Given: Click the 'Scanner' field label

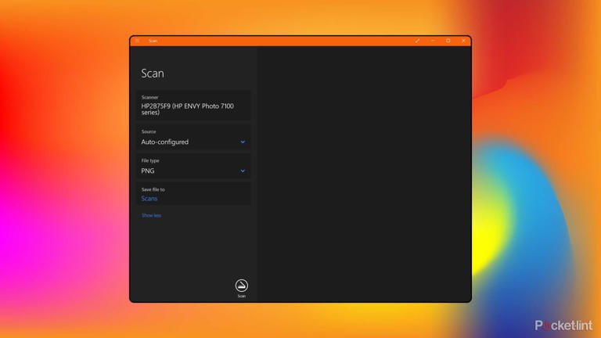Looking at the screenshot, I should (x=149, y=97).
